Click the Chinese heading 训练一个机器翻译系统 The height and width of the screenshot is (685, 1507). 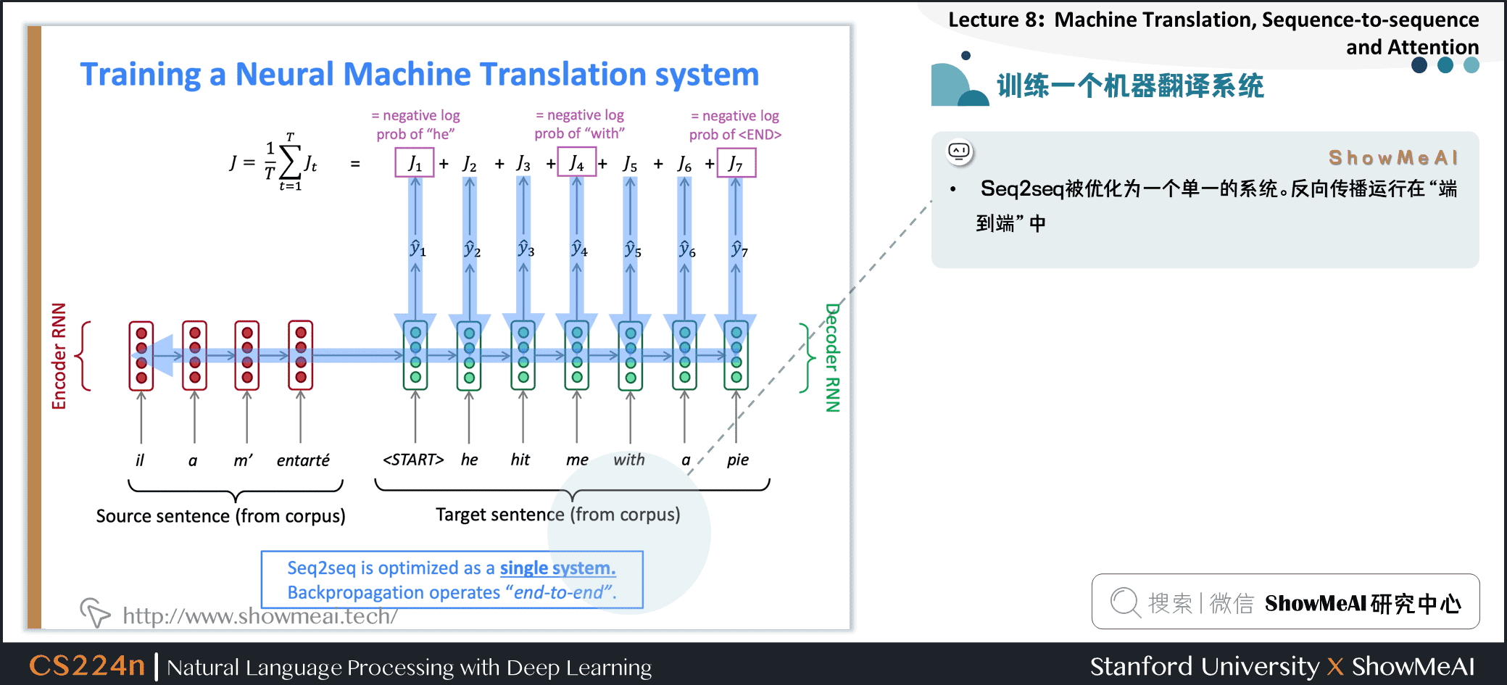[1130, 86]
